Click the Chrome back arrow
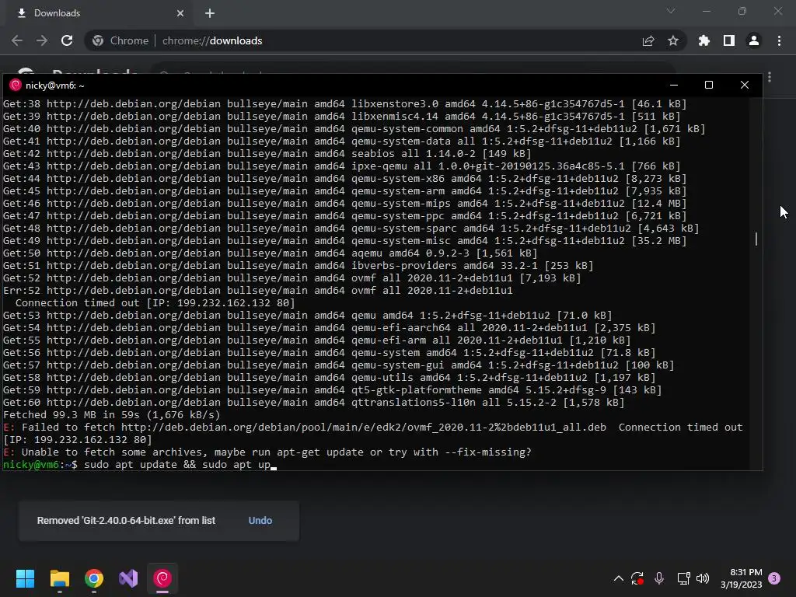 tap(17, 40)
